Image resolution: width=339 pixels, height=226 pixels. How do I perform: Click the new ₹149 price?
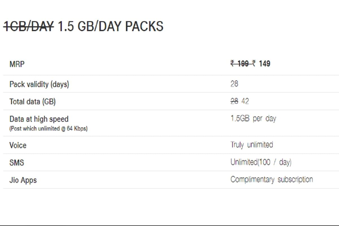(x=261, y=64)
